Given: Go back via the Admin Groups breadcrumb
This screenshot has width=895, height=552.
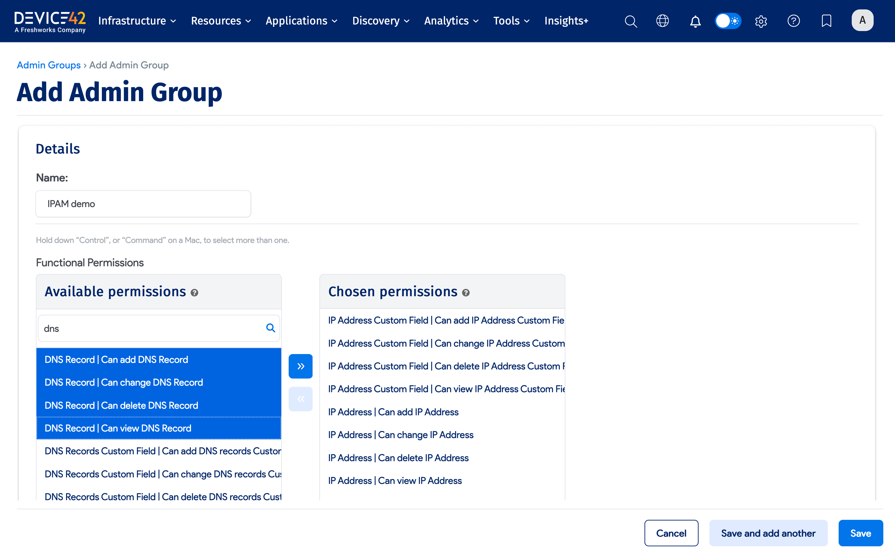Looking at the screenshot, I should [48, 65].
